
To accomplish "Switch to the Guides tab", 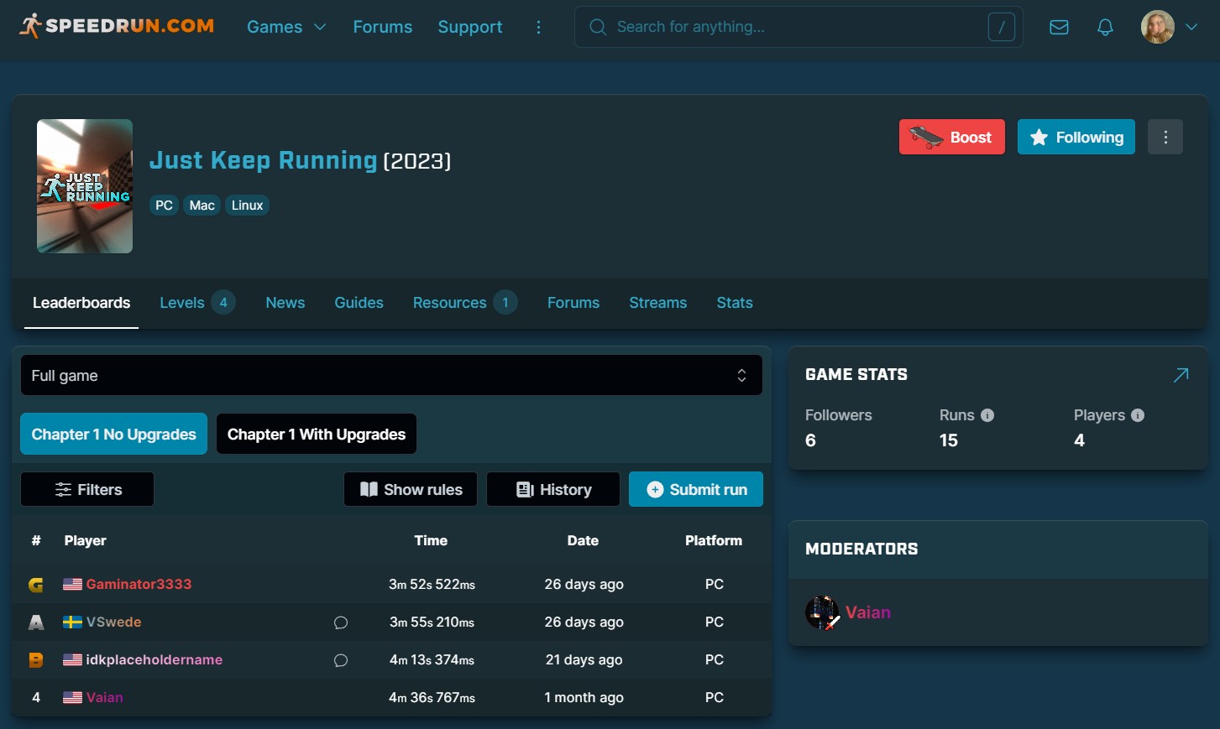I will [359, 303].
